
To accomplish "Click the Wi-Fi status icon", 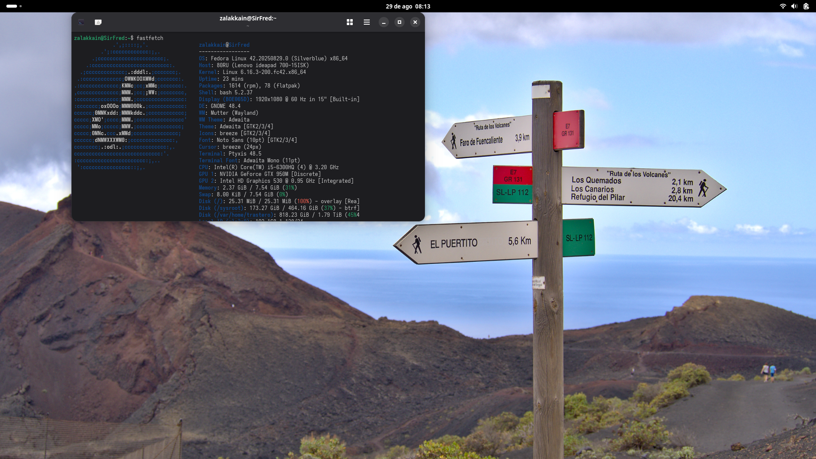I will (x=782, y=6).
